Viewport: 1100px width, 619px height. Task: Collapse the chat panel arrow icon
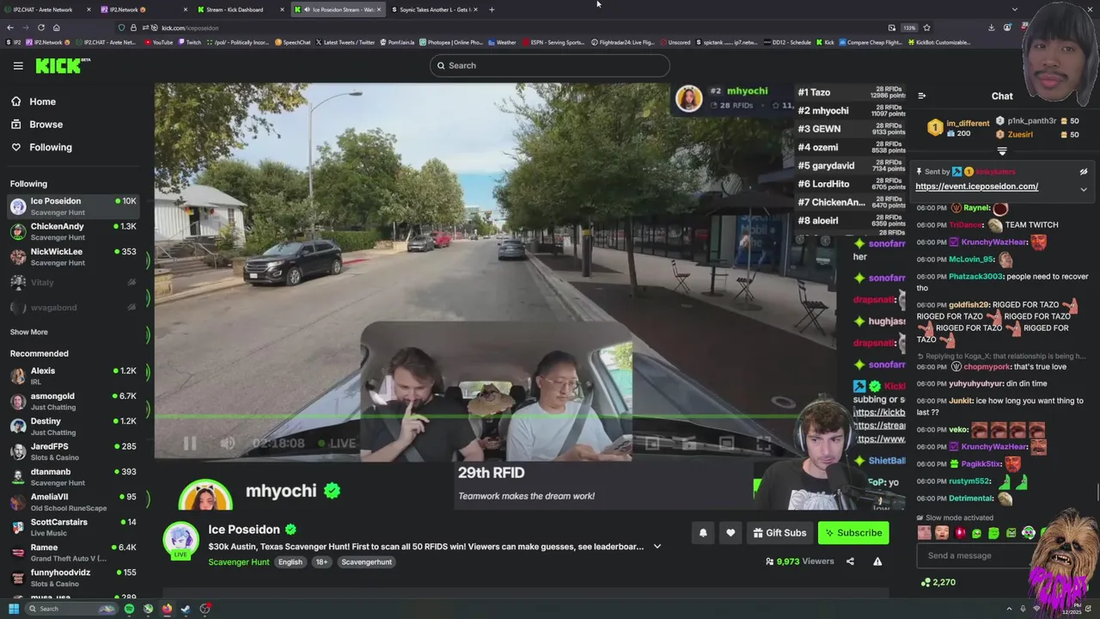[x=921, y=96]
